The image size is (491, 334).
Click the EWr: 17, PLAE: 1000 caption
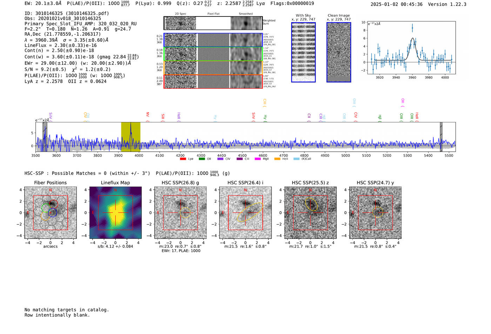tap(181, 251)
